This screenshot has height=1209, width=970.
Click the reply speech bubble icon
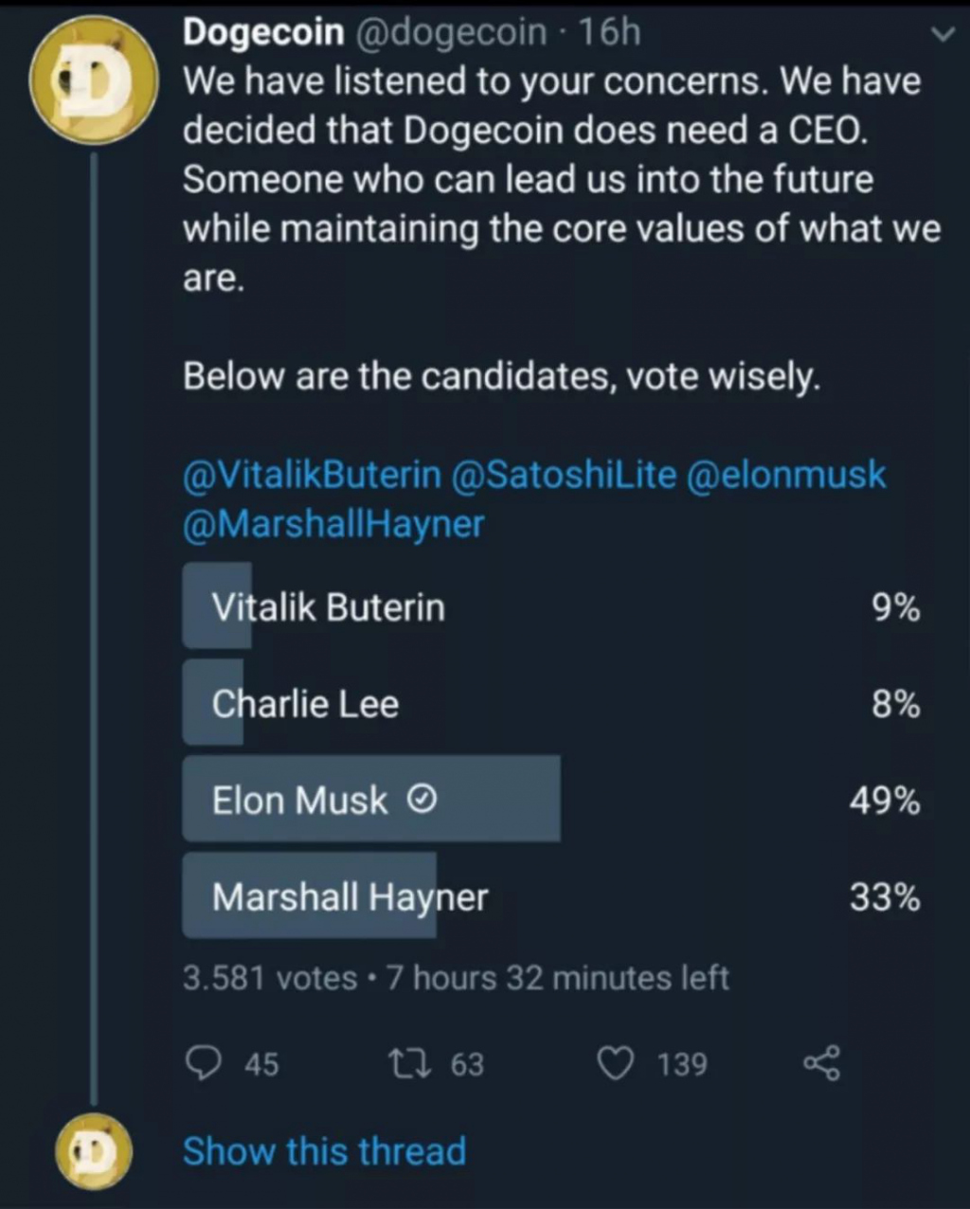[200, 1063]
